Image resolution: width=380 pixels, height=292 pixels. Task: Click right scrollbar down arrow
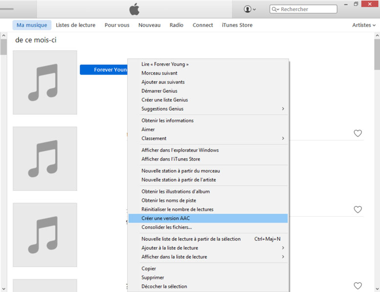click(377, 289)
